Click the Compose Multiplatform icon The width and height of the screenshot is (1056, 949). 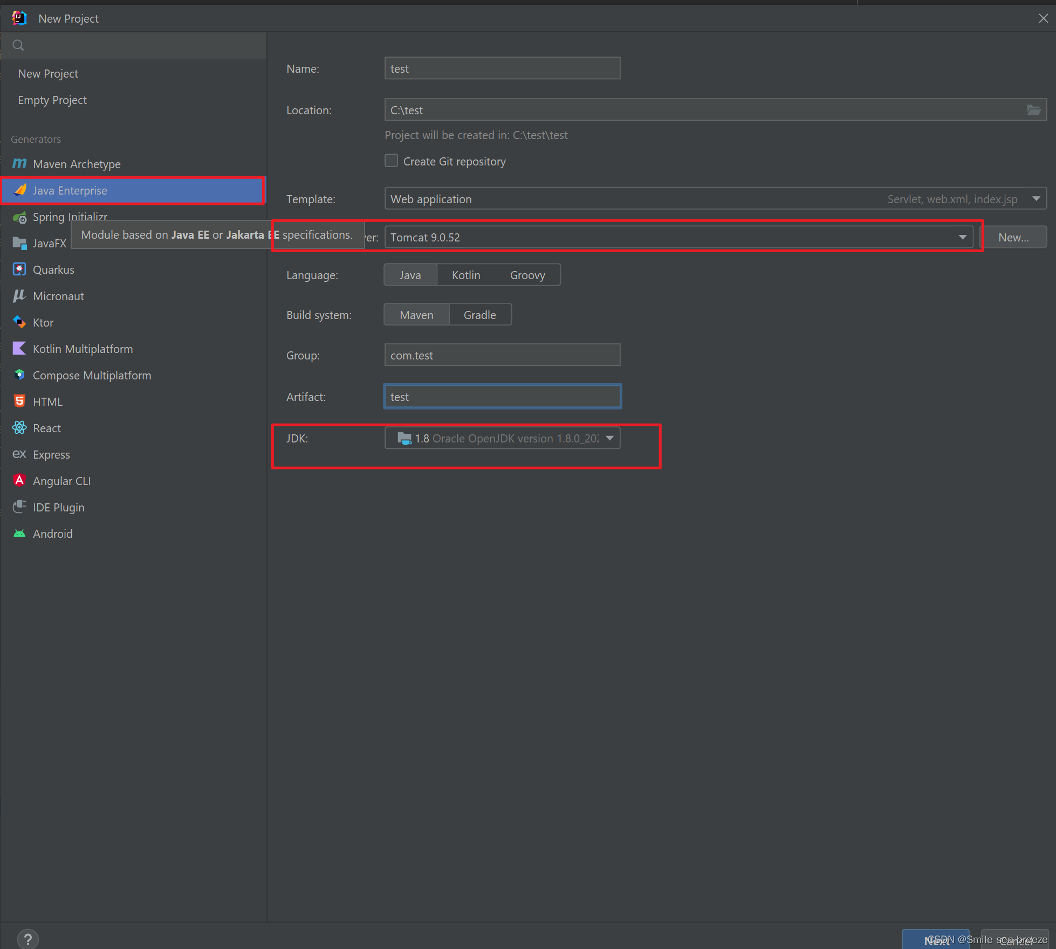tap(19, 375)
